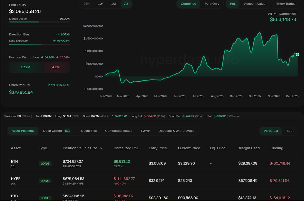The height and width of the screenshot is (201, 304).
Task: Click the Perp Equity value $3,085,058.26
Action: coord(25,11)
